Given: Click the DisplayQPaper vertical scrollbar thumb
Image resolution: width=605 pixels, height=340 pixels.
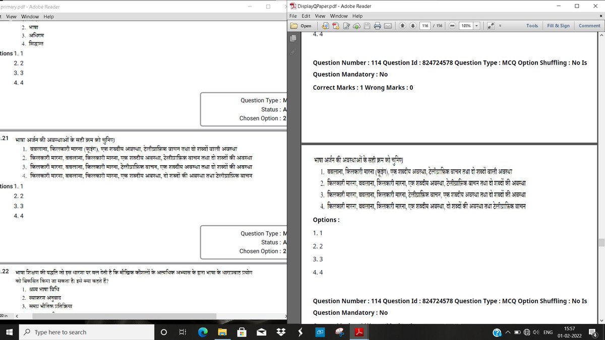Looking at the screenshot, I should pyautogui.click(x=600, y=243).
